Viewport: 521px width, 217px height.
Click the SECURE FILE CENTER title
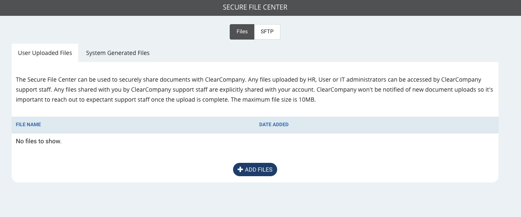point(255,7)
